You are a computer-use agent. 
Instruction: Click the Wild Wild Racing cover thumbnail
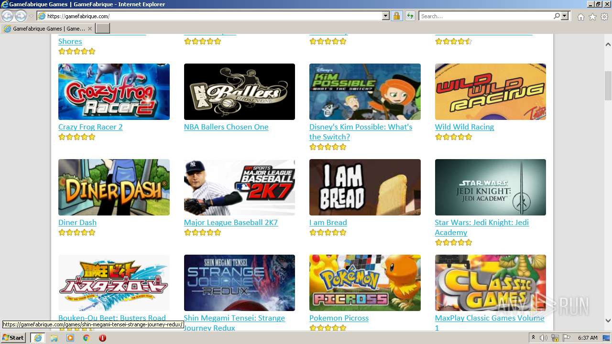coord(491,92)
